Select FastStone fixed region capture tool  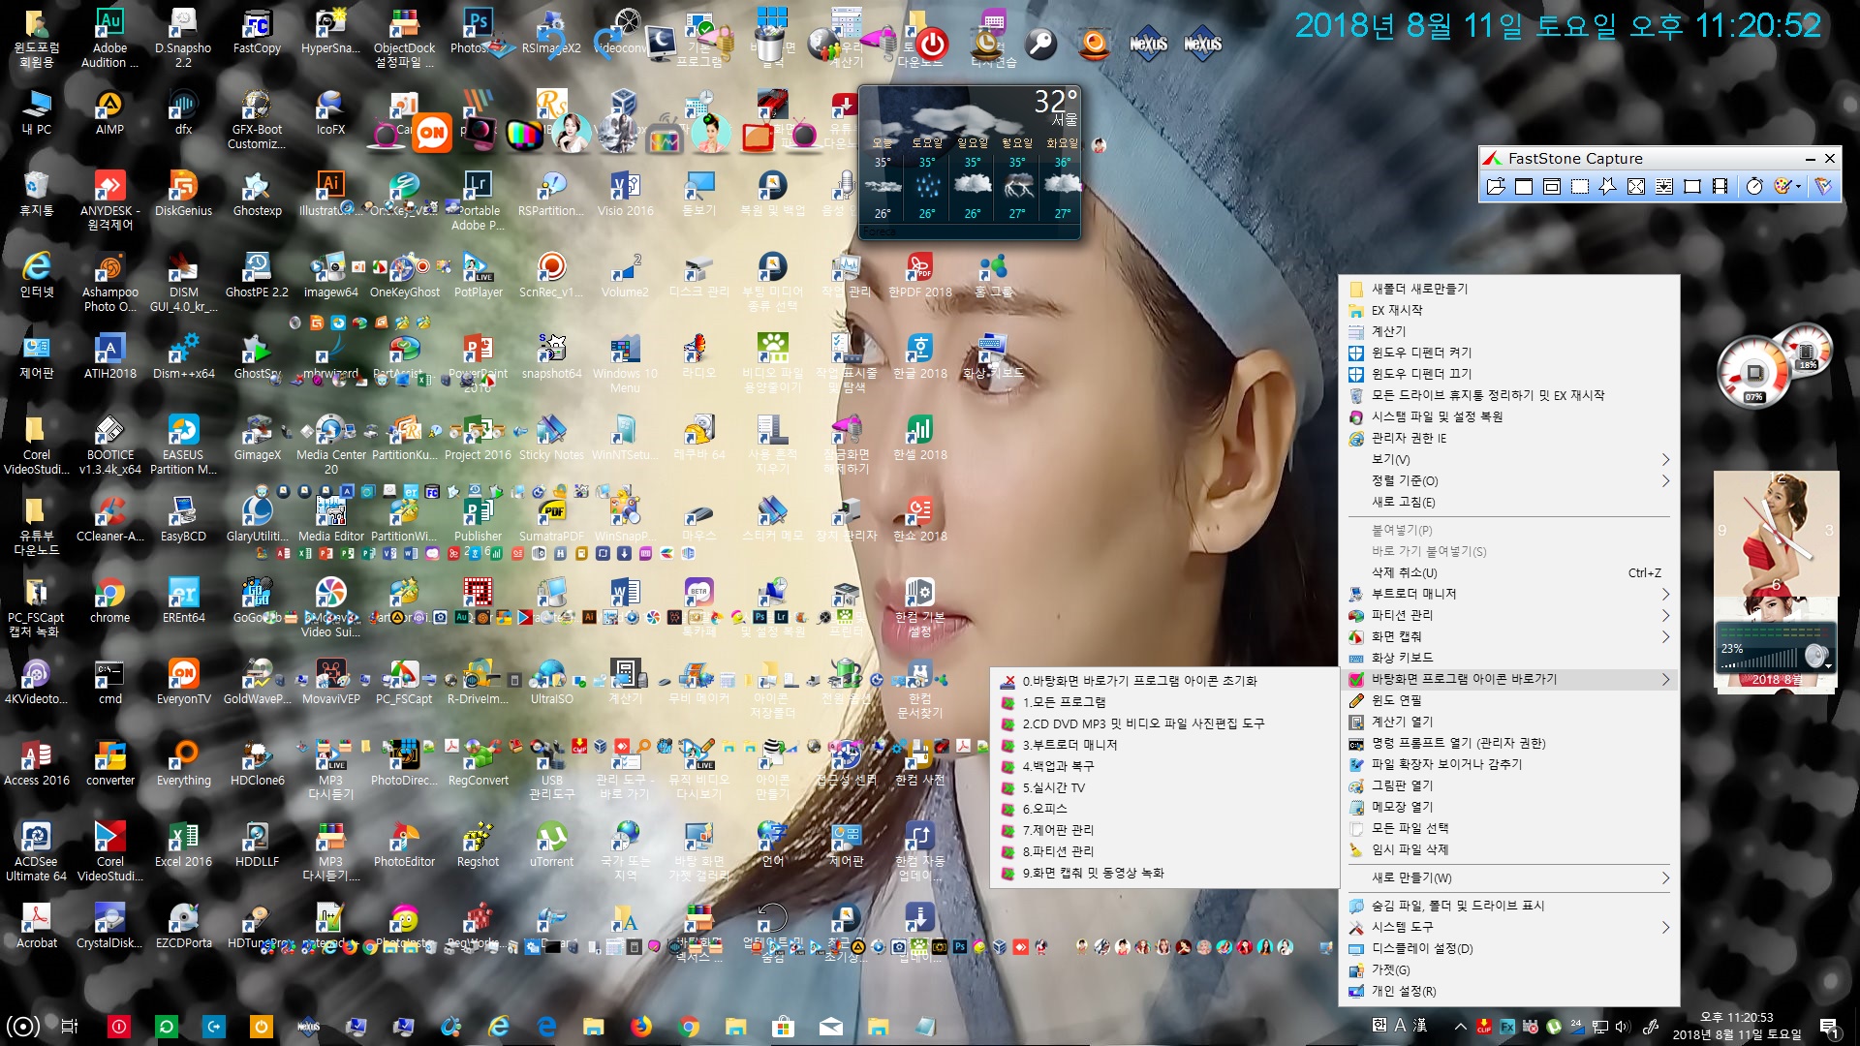[1692, 187]
